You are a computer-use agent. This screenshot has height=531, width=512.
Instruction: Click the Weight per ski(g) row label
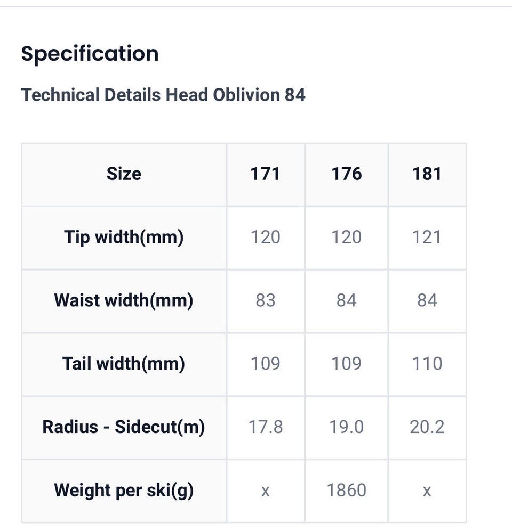pyautogui.click(x=124, y=490)
